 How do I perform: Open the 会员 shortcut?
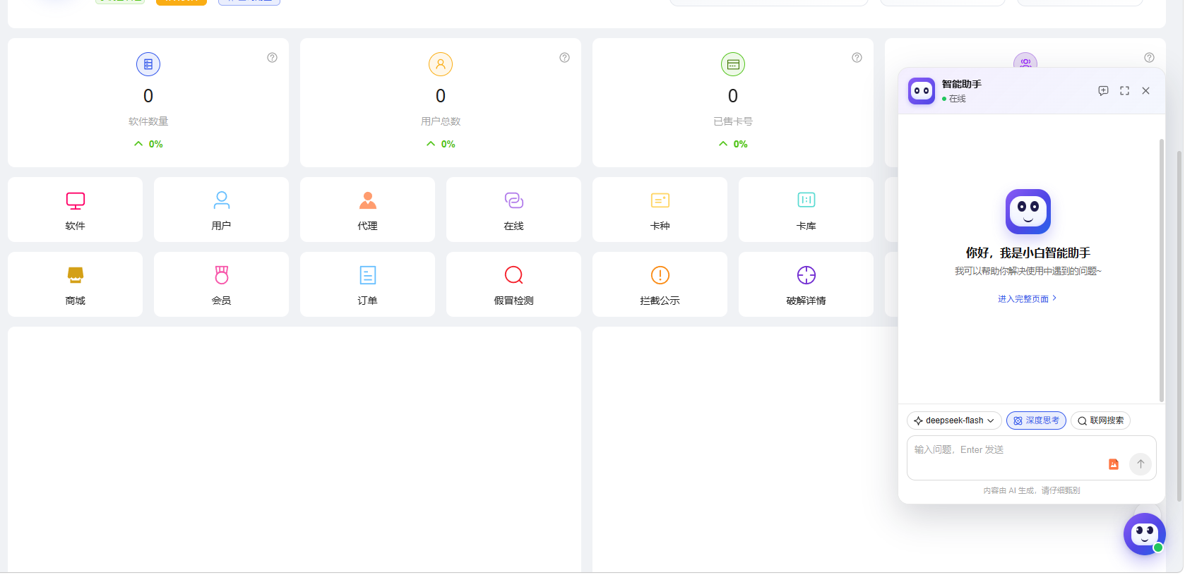pyautogui.click(x=221, y=284)
